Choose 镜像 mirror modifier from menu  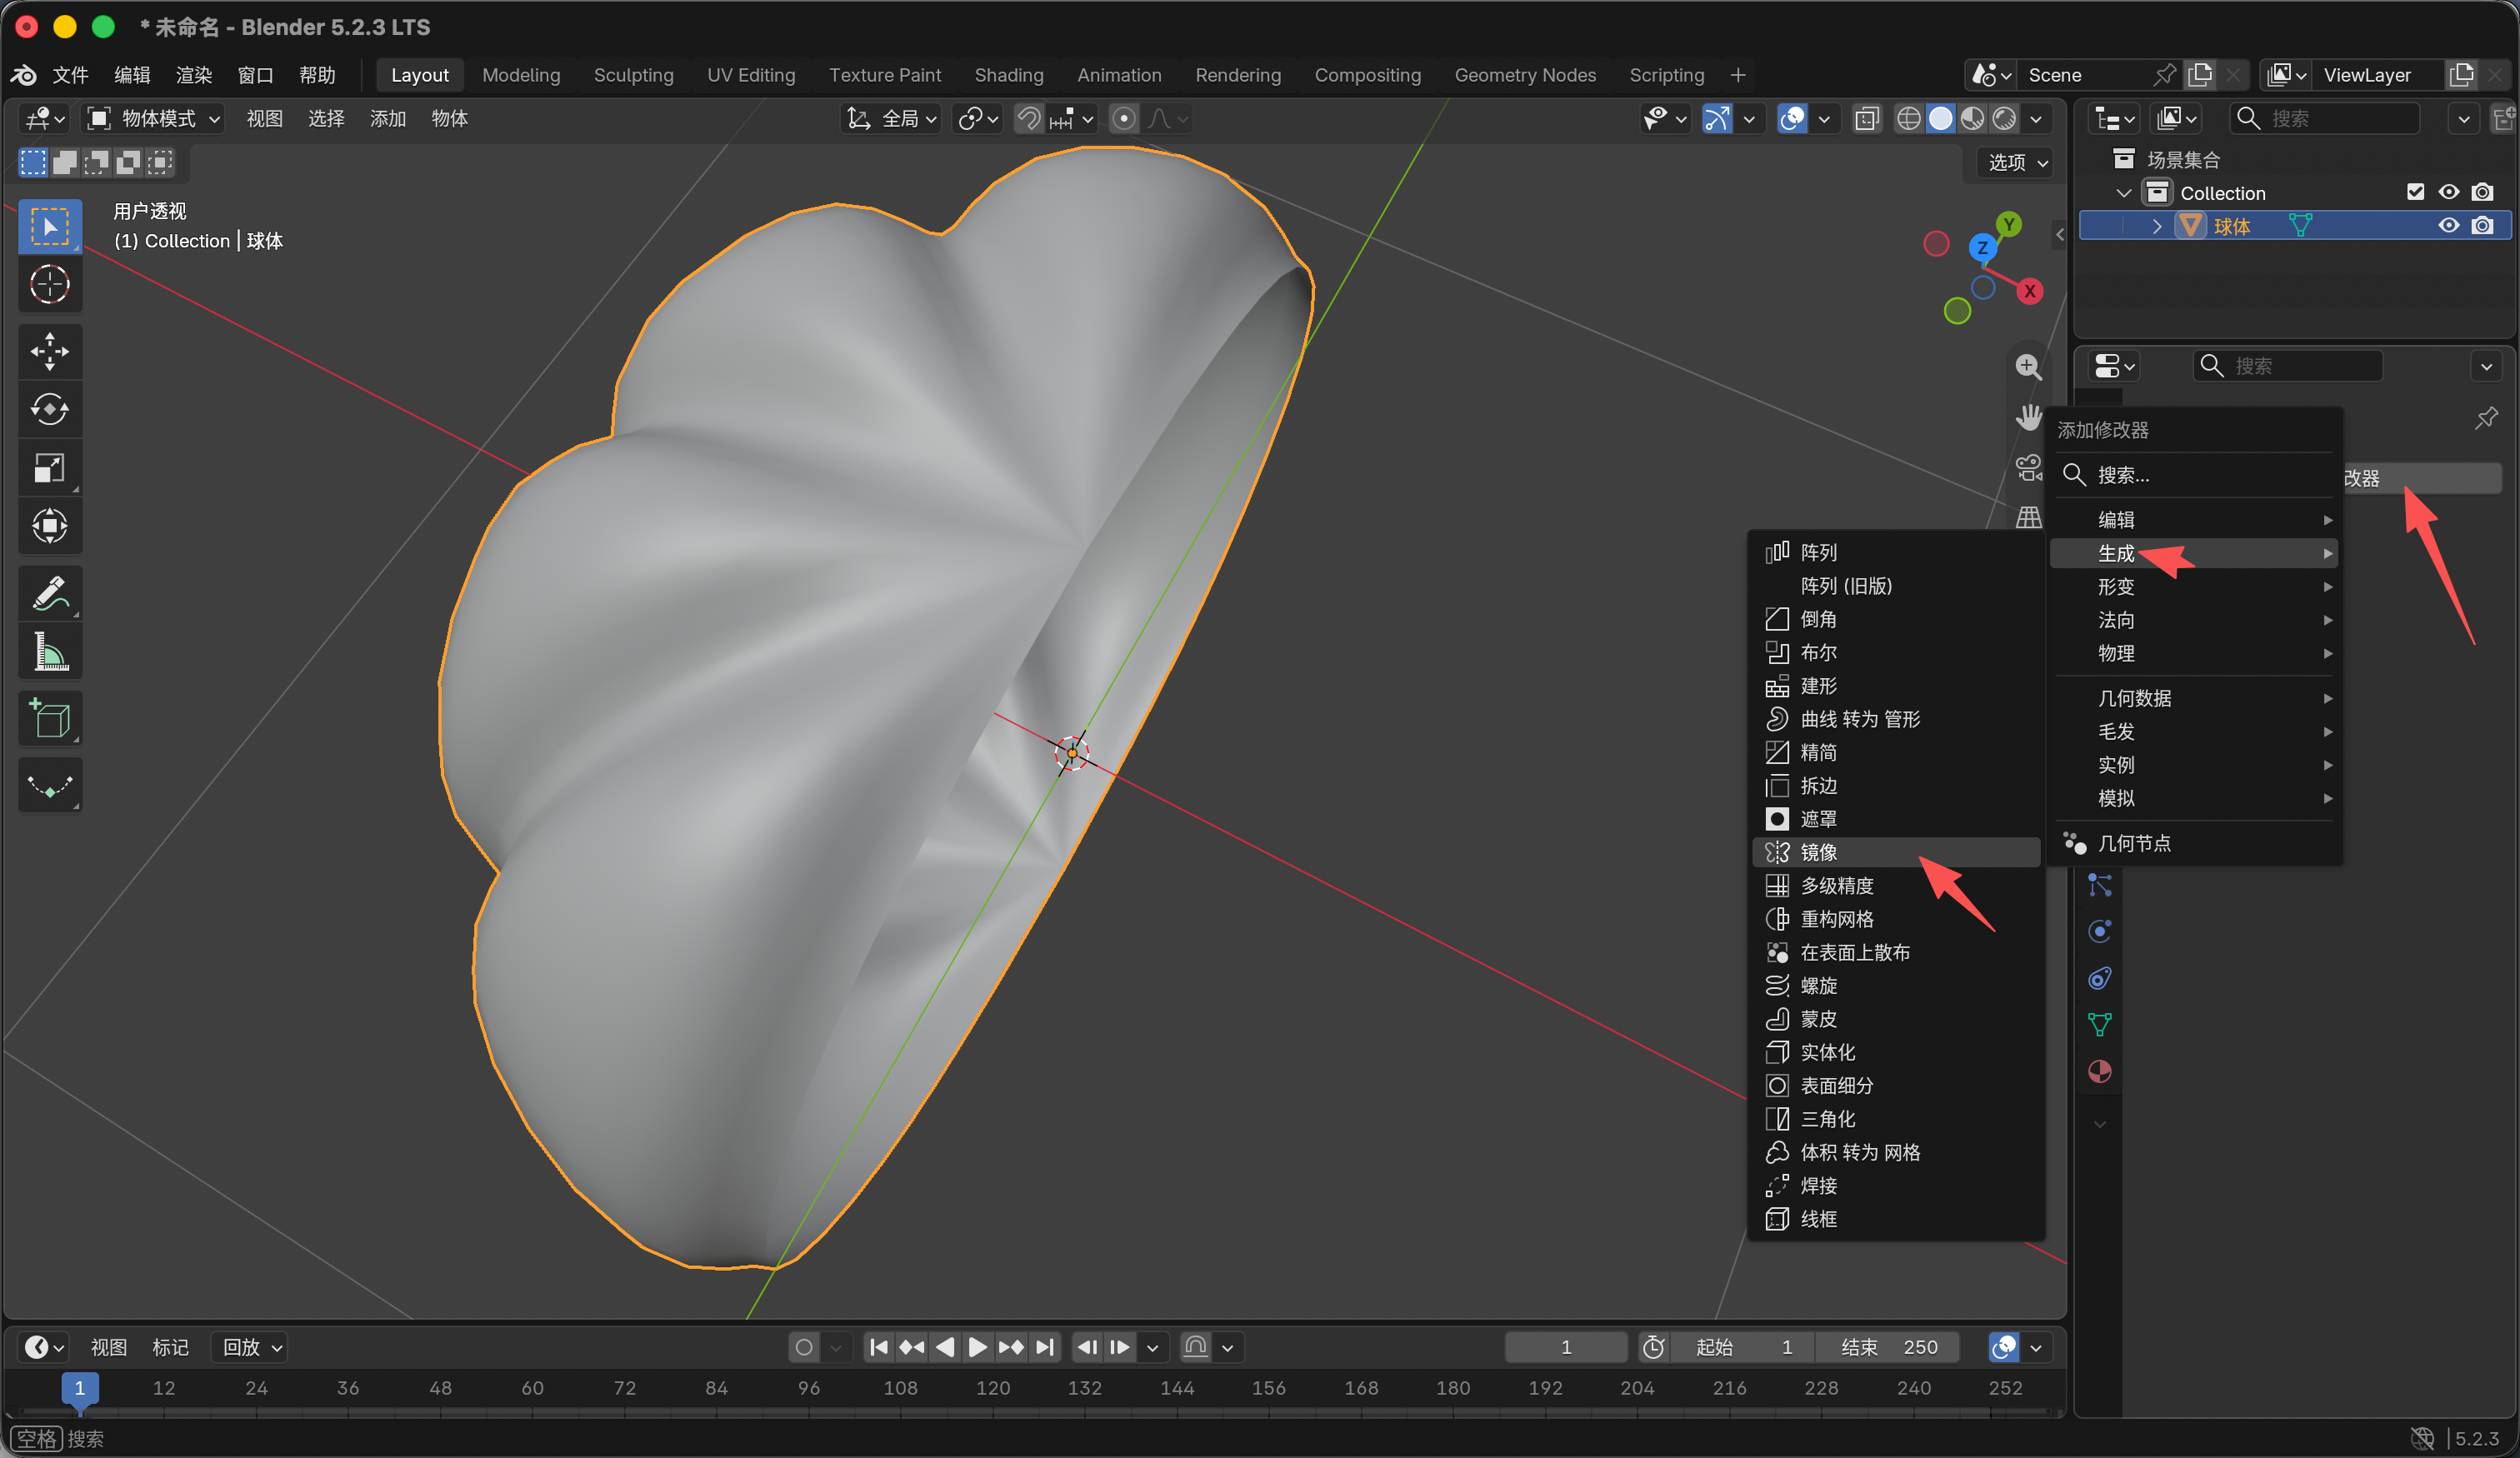click(x=1896, y=852)
